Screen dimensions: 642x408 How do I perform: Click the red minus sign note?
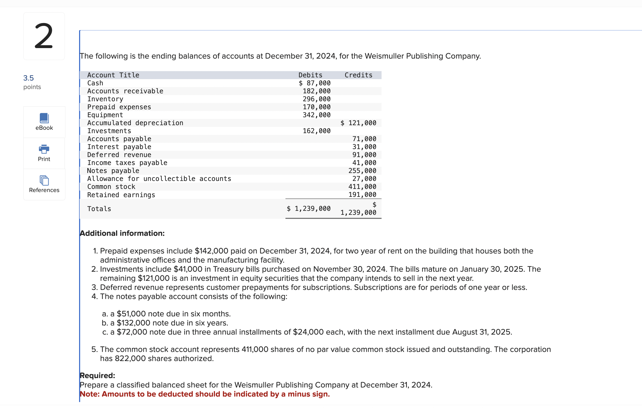click(205, 394)
